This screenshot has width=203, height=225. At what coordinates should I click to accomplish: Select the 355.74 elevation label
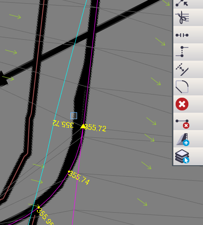[79, 178]
